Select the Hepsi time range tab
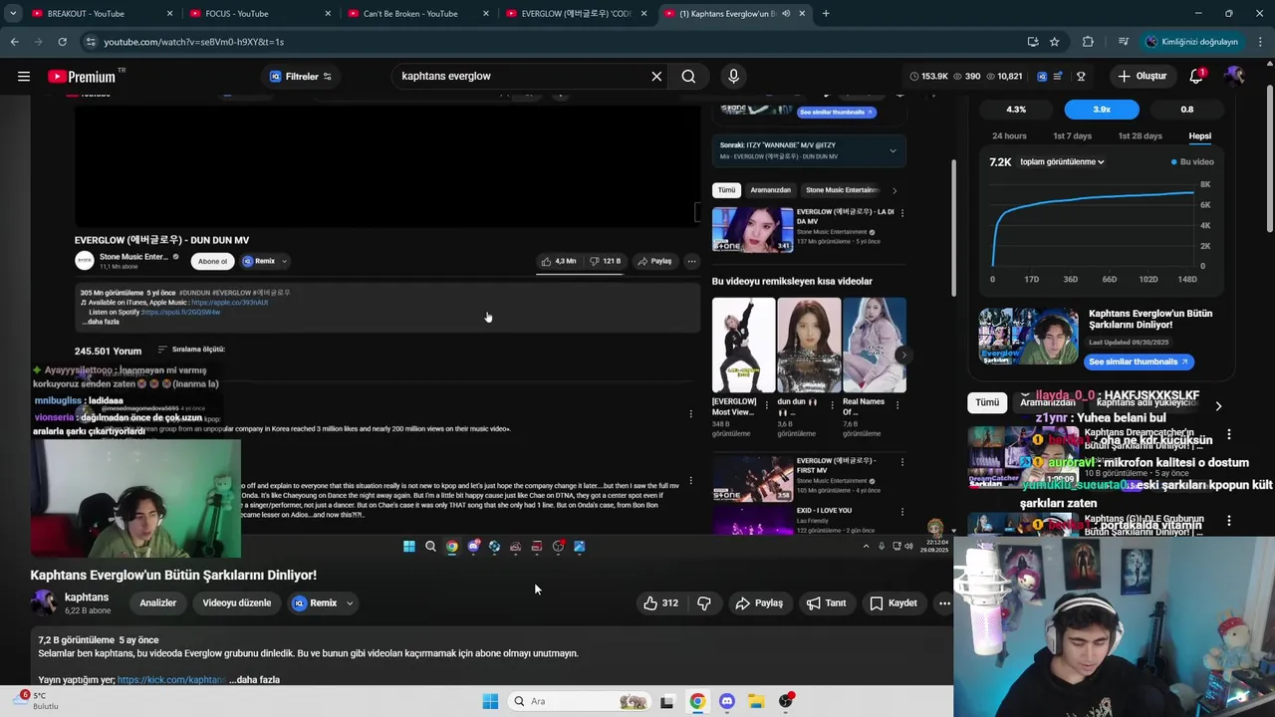Viewport: 1275px width, 717px height. pos(1199,135)
